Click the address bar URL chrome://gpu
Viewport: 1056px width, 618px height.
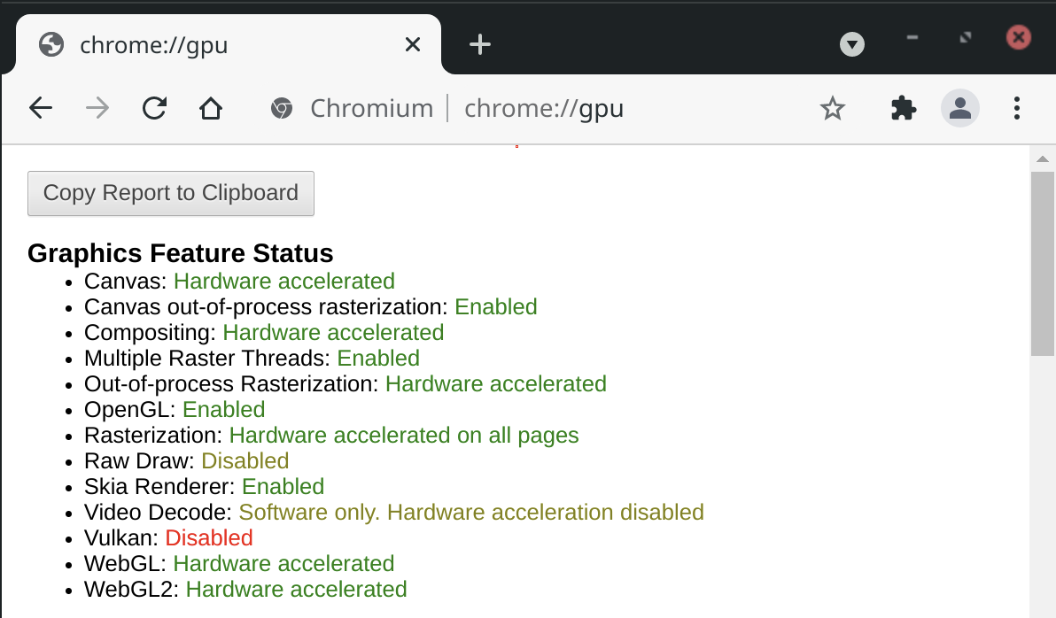click(x=544, y=108)
